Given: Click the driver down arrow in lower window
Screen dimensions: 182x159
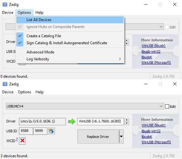Looking at the screenshot, I should pyautogui.click(x=127, y=123).
